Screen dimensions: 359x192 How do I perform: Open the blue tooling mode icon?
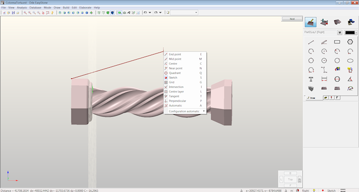[351, 22]
